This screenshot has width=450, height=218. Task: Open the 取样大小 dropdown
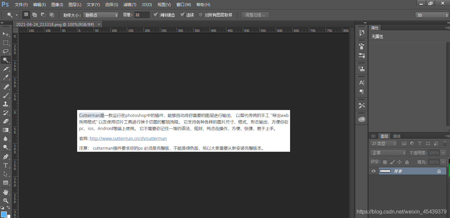tap(101, 15)
